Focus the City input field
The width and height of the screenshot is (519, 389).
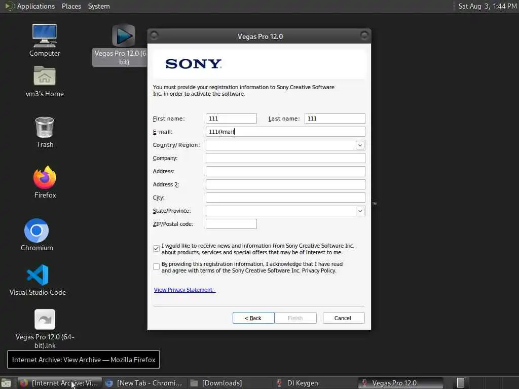285,198
